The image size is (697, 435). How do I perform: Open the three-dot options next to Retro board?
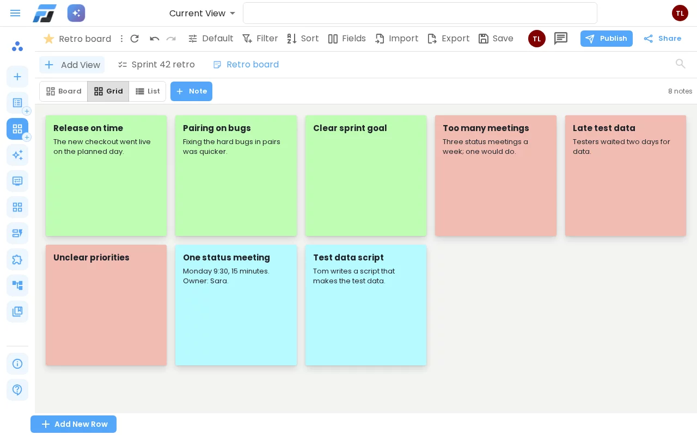(121, 39)
